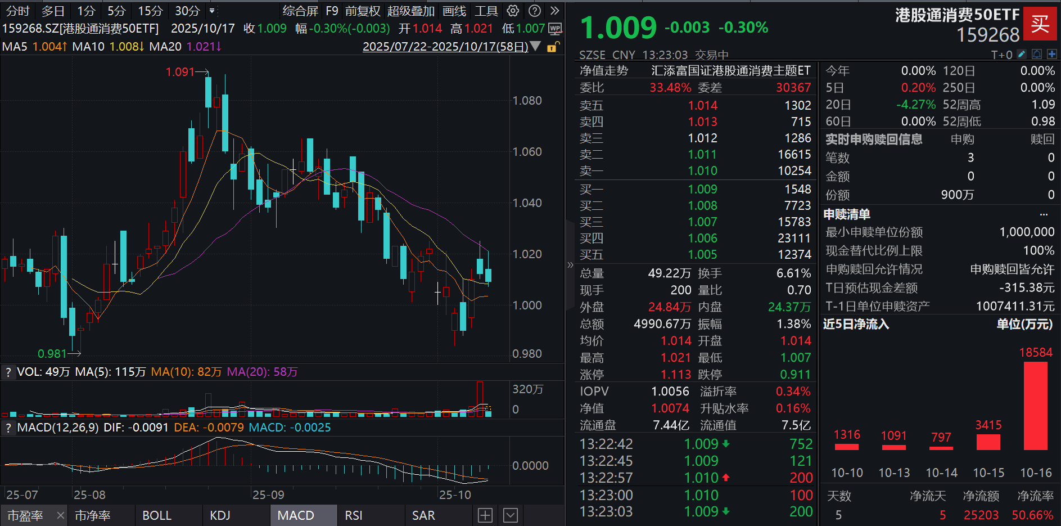Select the pencil edit icon beside T+0
1061x526 pixels.
click(x=1022, y=54)
